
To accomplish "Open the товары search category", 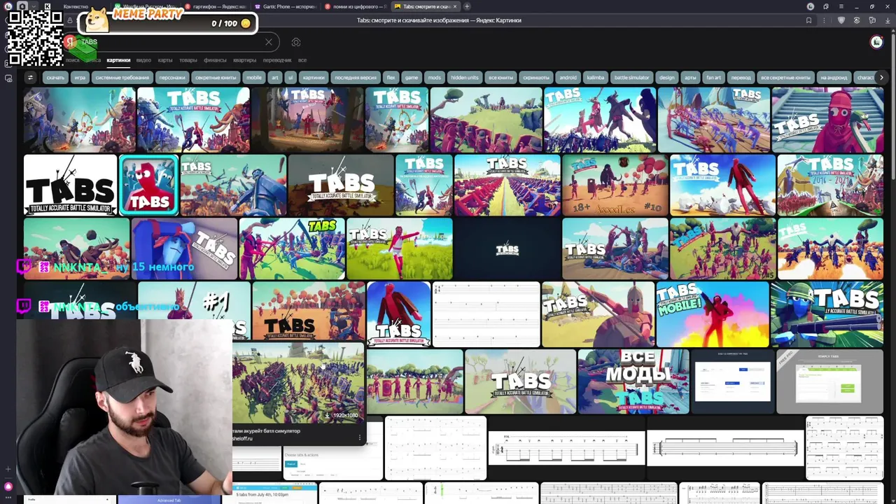I will click(188, 60).
